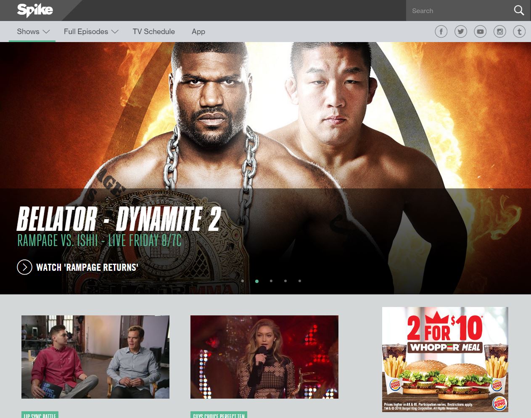Open the Lip Sync Battle interview thumbnail
The height and width of the screenshot is (418, 531).
tap(95, 357)
